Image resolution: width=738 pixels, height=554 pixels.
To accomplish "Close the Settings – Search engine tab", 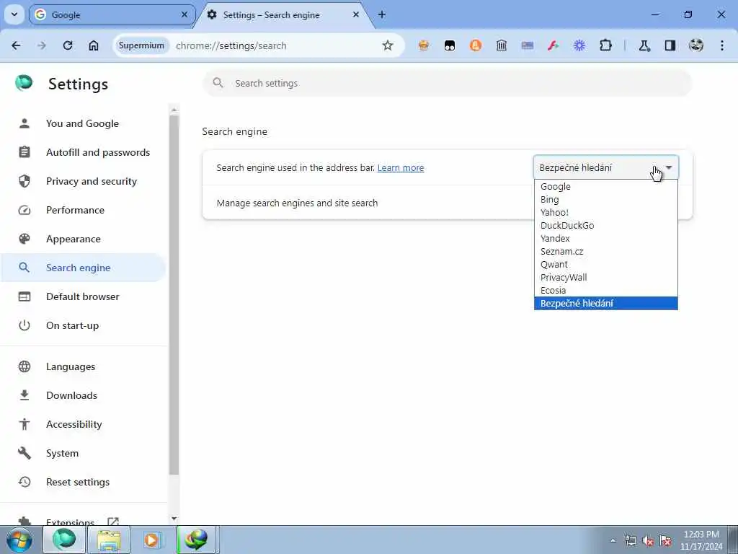I will click(x=356, y=14).
